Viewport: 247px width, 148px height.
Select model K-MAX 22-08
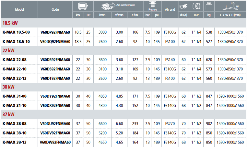(15, 60)
